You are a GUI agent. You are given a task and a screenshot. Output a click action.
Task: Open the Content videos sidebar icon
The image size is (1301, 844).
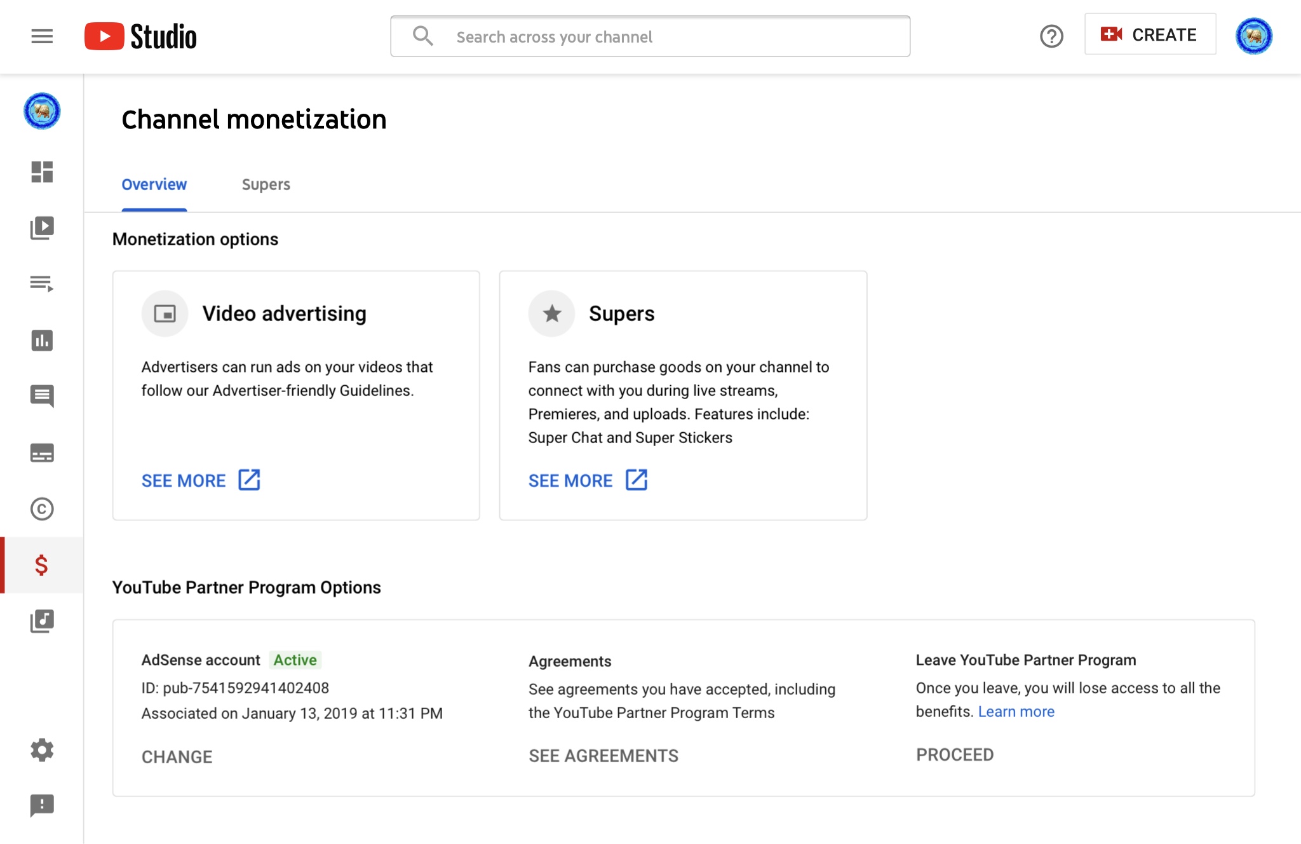point(42,228)
